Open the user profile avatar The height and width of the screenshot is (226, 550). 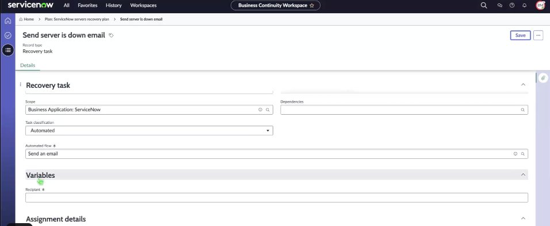[x=540, y=5]
